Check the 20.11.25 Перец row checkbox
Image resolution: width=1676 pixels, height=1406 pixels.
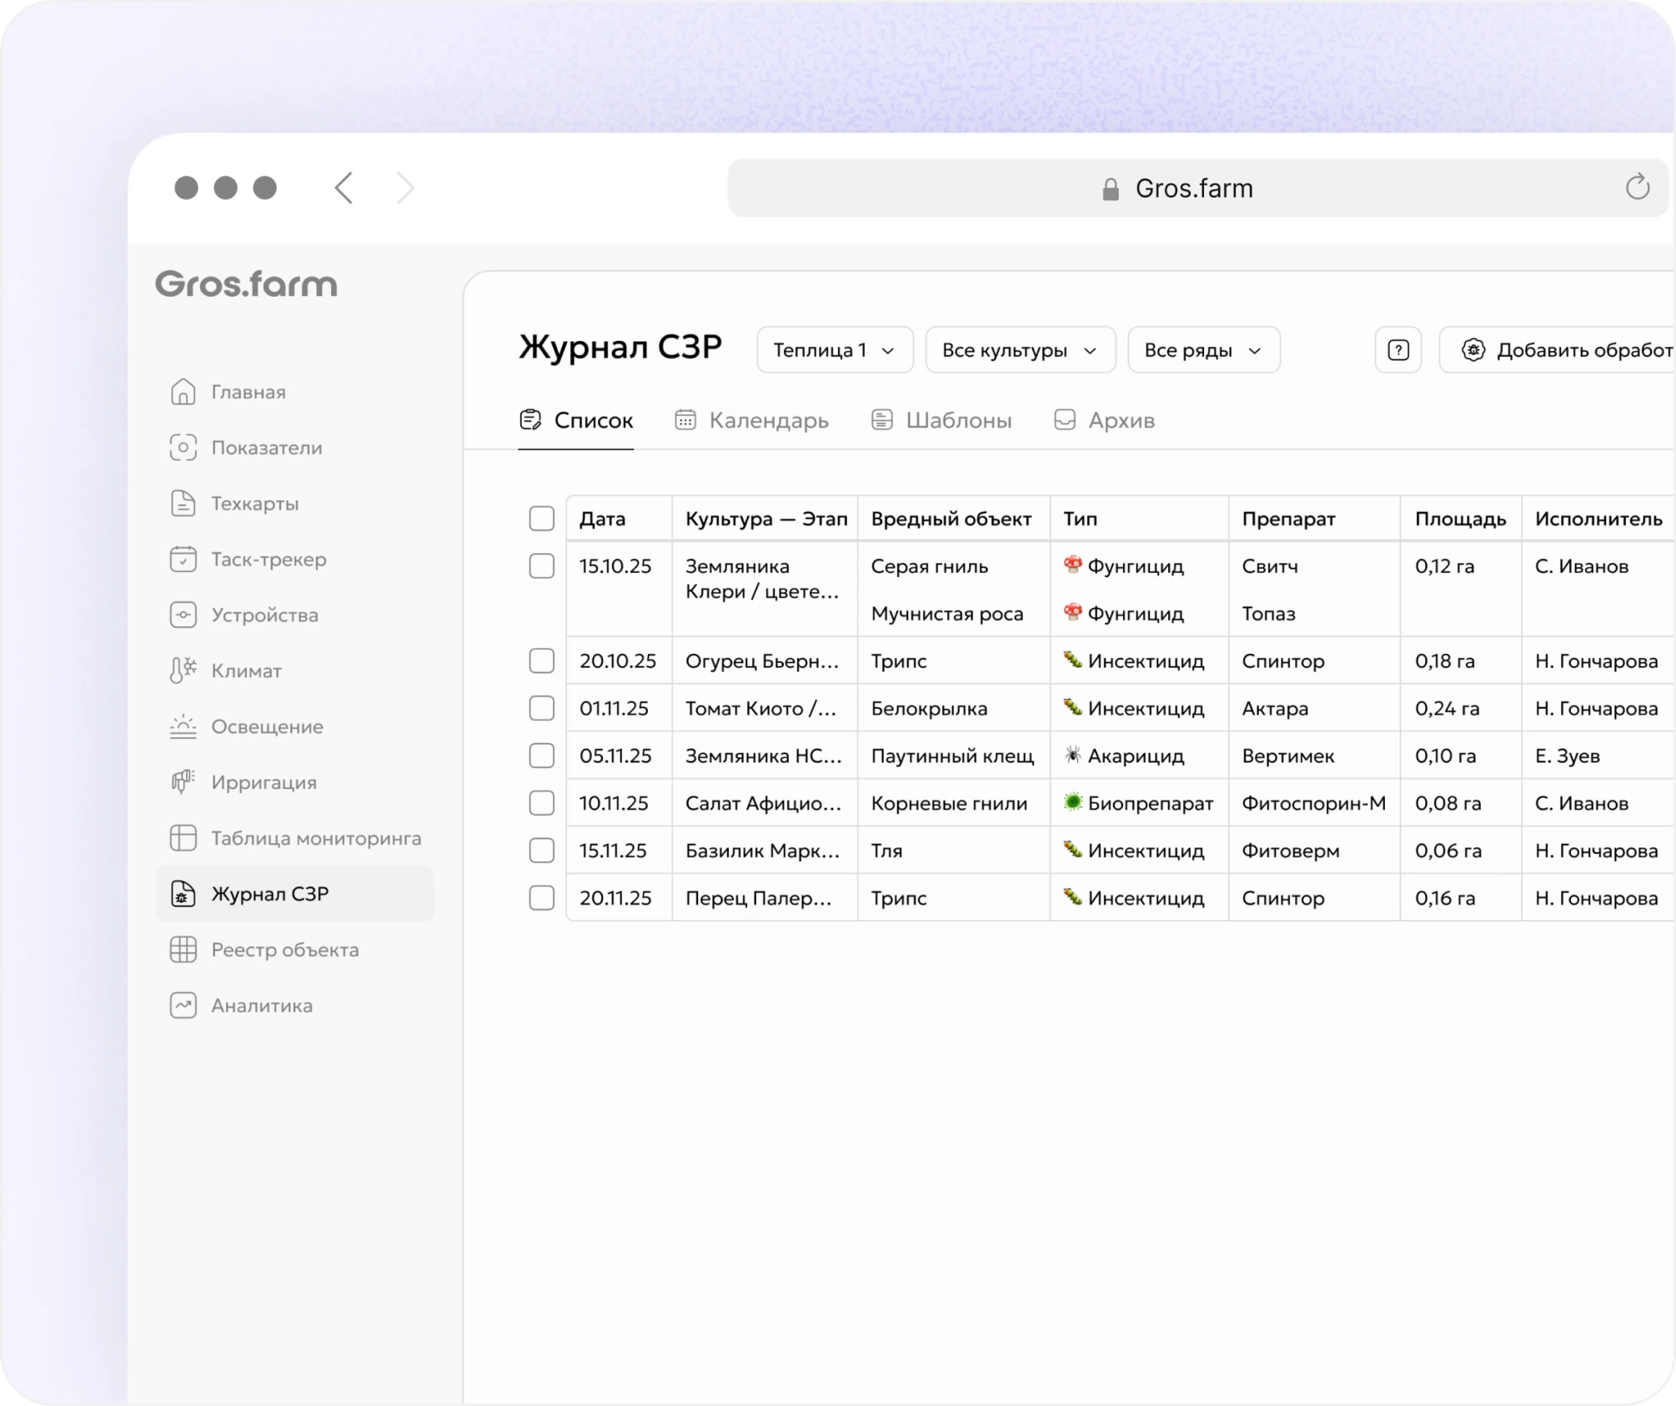[542, 898]
